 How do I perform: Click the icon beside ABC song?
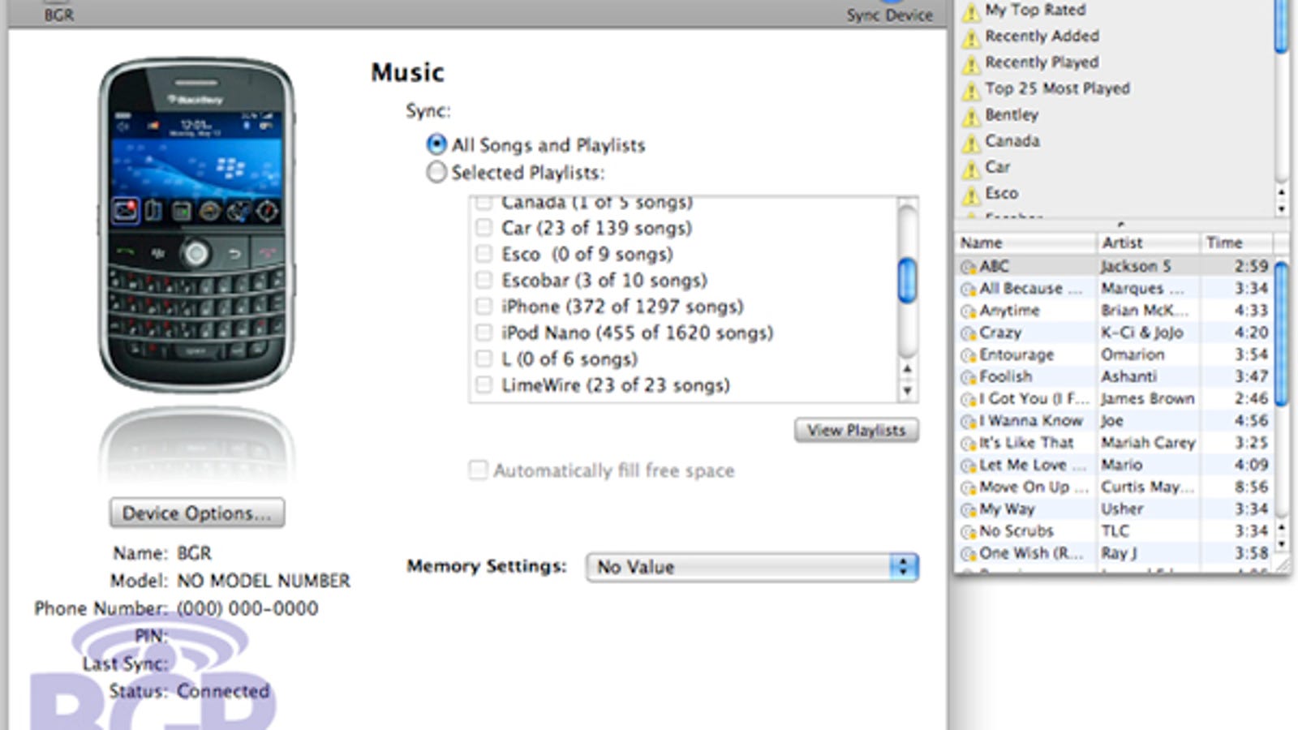[x=968, y=267]
